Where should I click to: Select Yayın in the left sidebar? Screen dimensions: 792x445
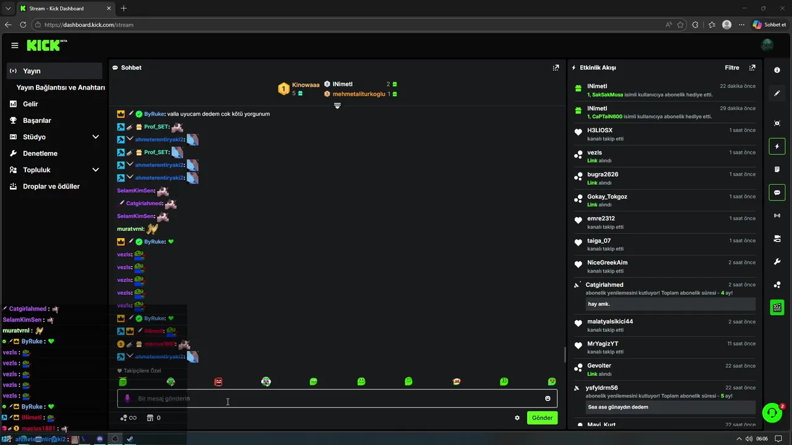[54, 71]
